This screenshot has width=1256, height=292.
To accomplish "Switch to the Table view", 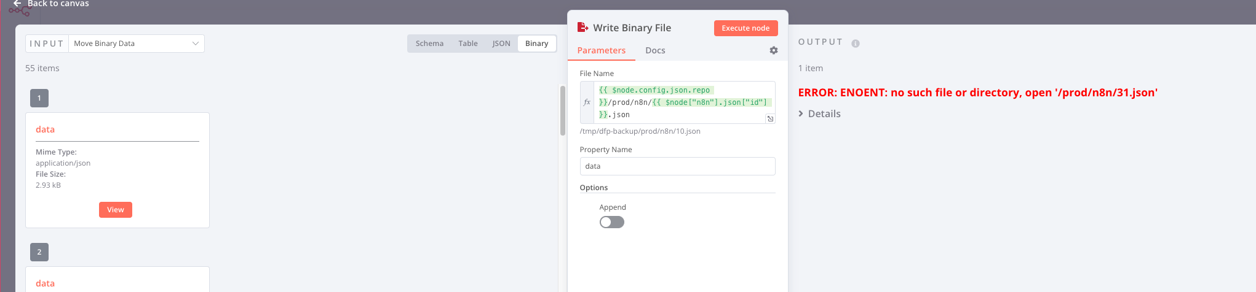I will 468,44.
